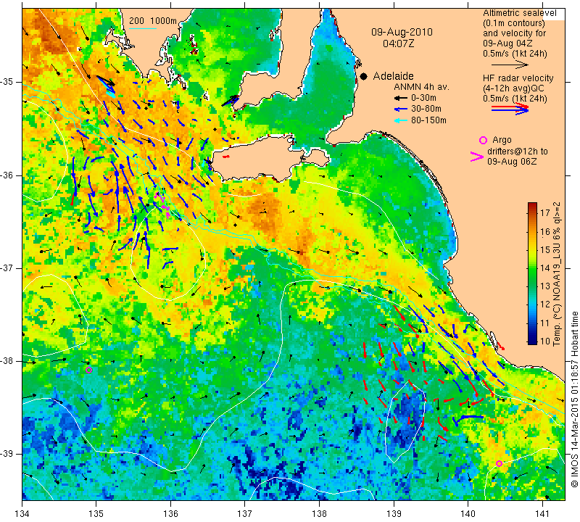Click the Argo float marker near 135°E, 38°S
The width and height of the screenshot is (580, 522).
coord(88,370)
